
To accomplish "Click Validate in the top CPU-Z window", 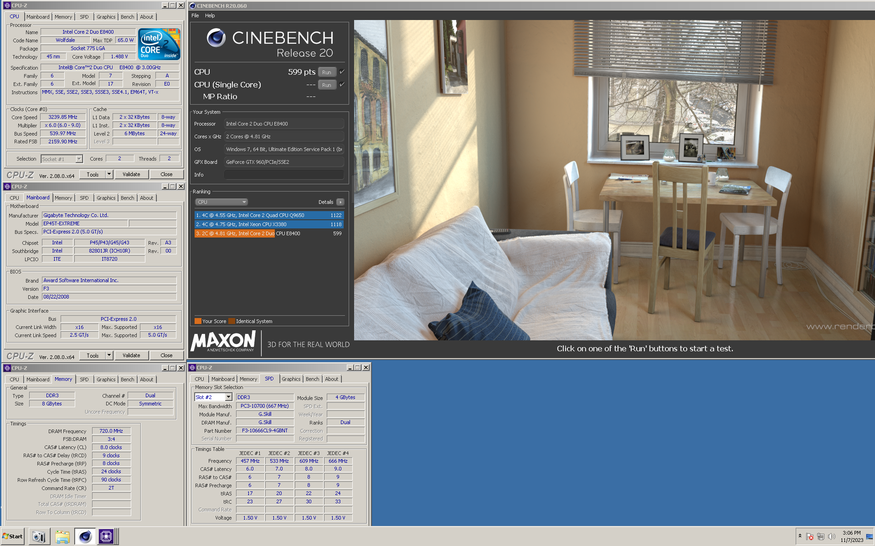I will (x=131, y=174).
